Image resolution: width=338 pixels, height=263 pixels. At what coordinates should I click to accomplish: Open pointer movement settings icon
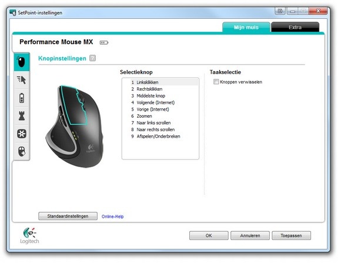(x=22, y=80)
